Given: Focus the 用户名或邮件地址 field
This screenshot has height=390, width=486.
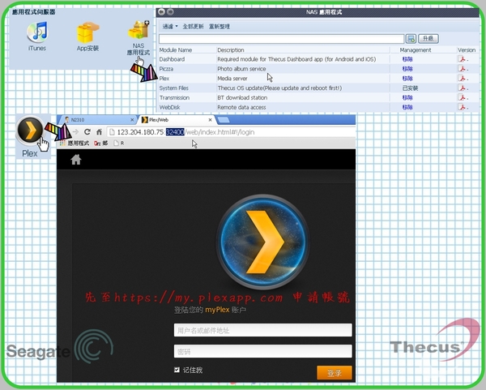Looking at the screenshot, I should (x=262, y=330).
